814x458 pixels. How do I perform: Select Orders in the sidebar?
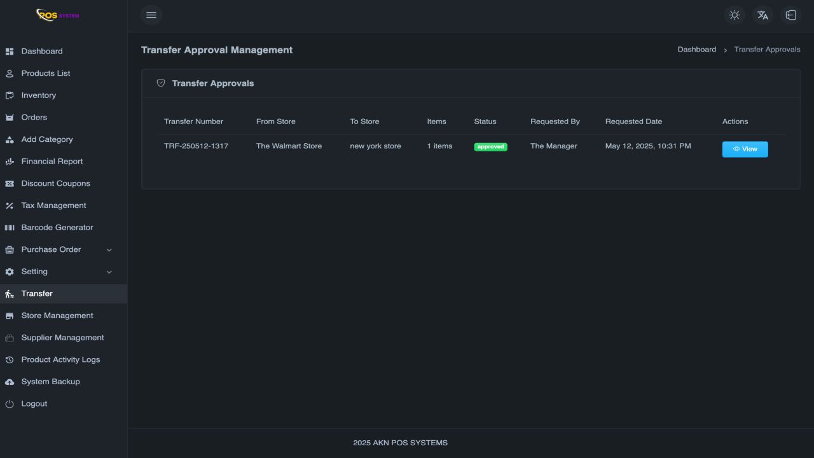point(34,117)
